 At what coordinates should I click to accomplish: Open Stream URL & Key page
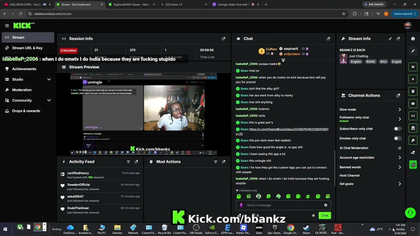28,48
